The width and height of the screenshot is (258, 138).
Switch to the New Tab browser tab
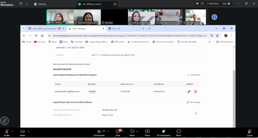point(116,29)
